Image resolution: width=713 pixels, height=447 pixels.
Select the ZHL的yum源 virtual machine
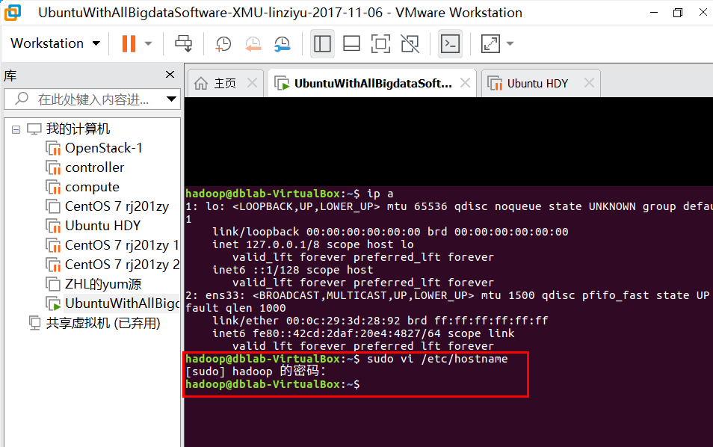[x=103, y=284]
